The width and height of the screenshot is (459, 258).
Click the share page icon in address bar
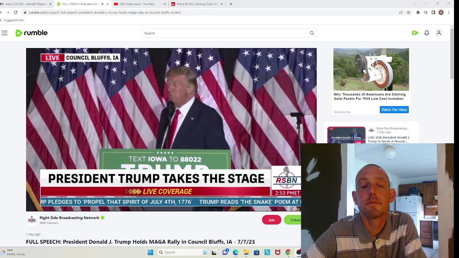[x=401, y=12]
